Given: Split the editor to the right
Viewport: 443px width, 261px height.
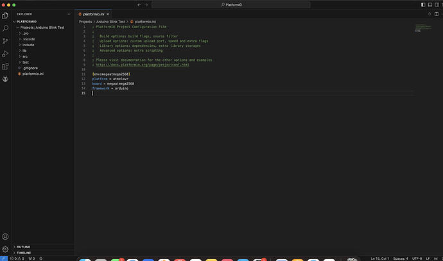Looking at the screenshot, I should point(437,14).
